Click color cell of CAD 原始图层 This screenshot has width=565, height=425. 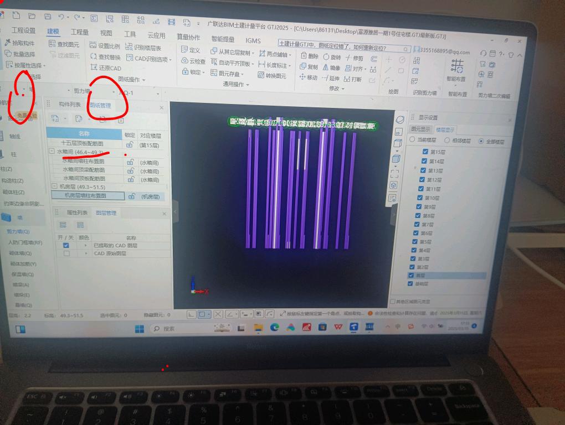[x=85, y=253]
